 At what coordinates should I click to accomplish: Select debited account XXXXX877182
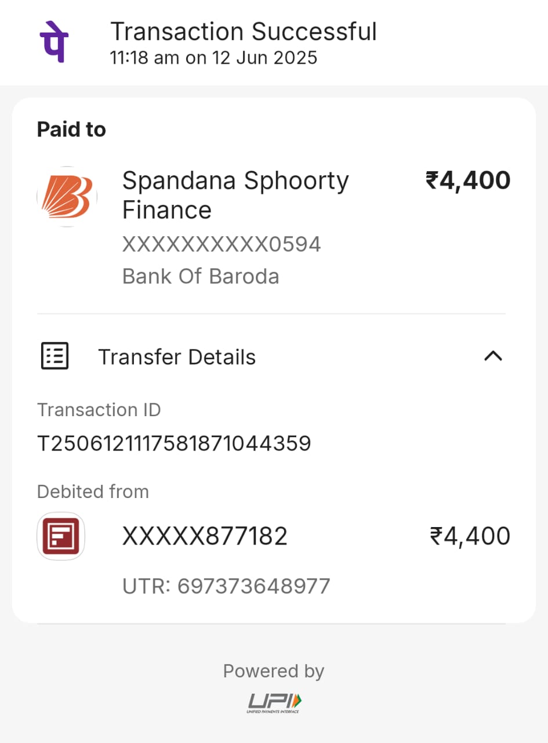tap(205, 536)
